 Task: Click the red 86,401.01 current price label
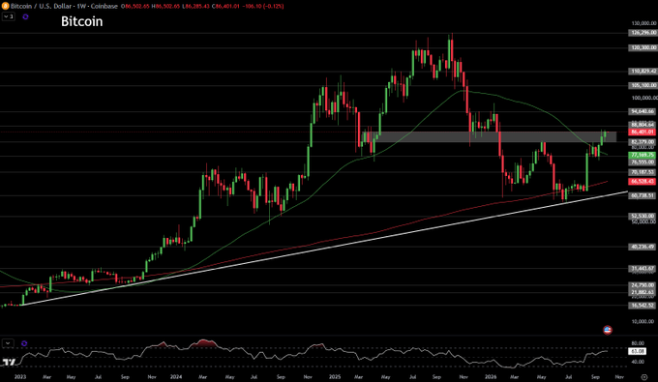(x=643, y=132)
